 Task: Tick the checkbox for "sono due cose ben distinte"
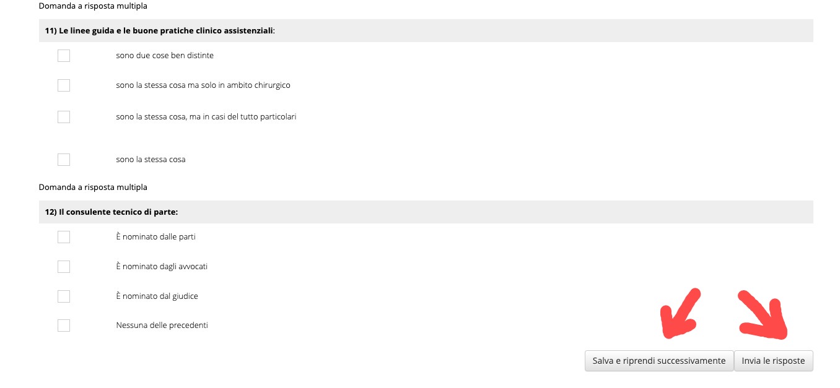[64, 56]
